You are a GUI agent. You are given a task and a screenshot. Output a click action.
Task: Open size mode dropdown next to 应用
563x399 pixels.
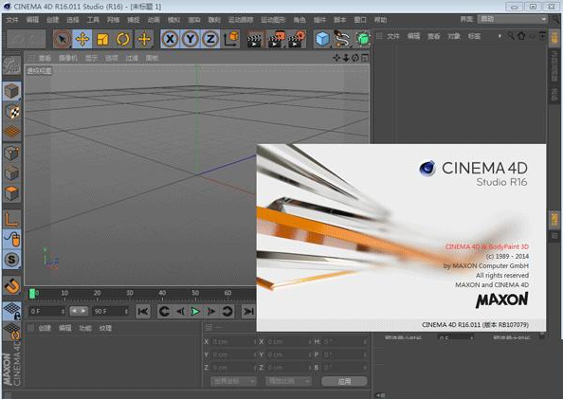(289, 381)
